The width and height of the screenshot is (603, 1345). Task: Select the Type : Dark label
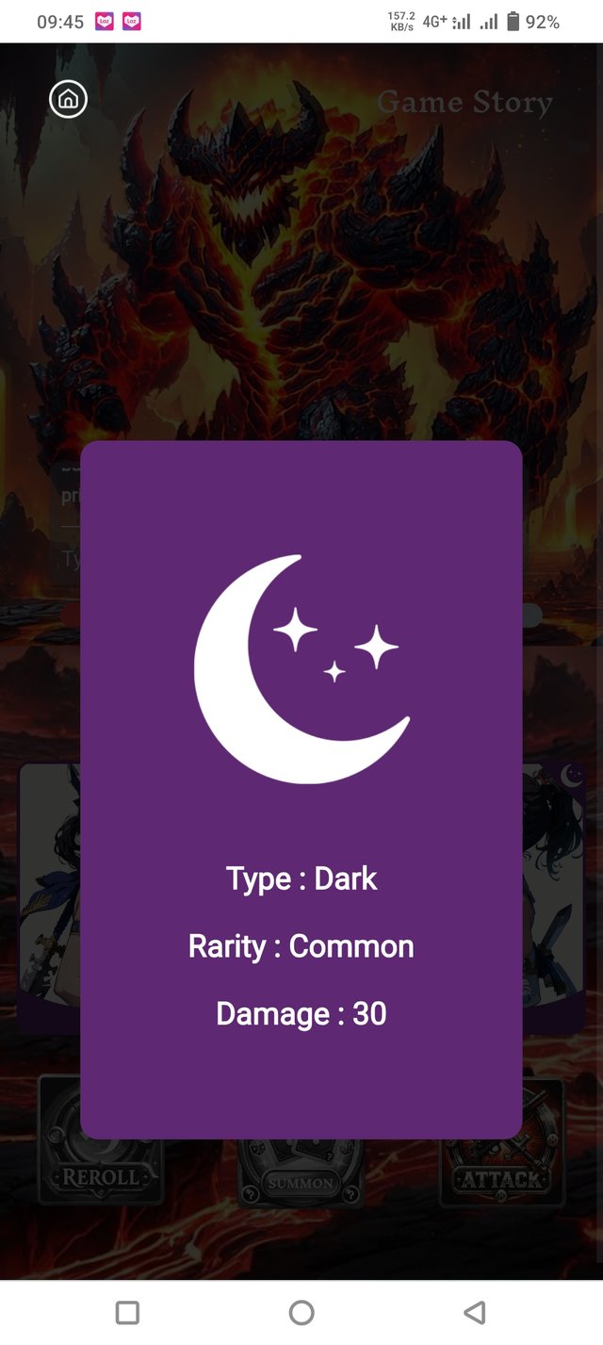[301, 878]
